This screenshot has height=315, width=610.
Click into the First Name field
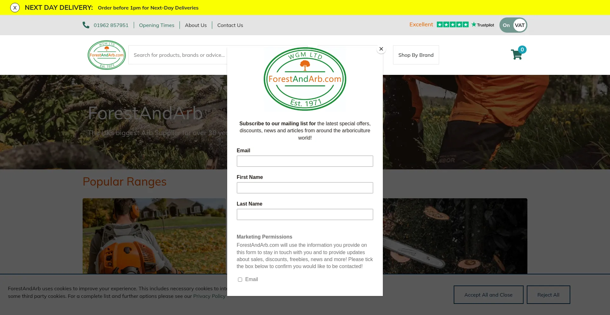305,188
